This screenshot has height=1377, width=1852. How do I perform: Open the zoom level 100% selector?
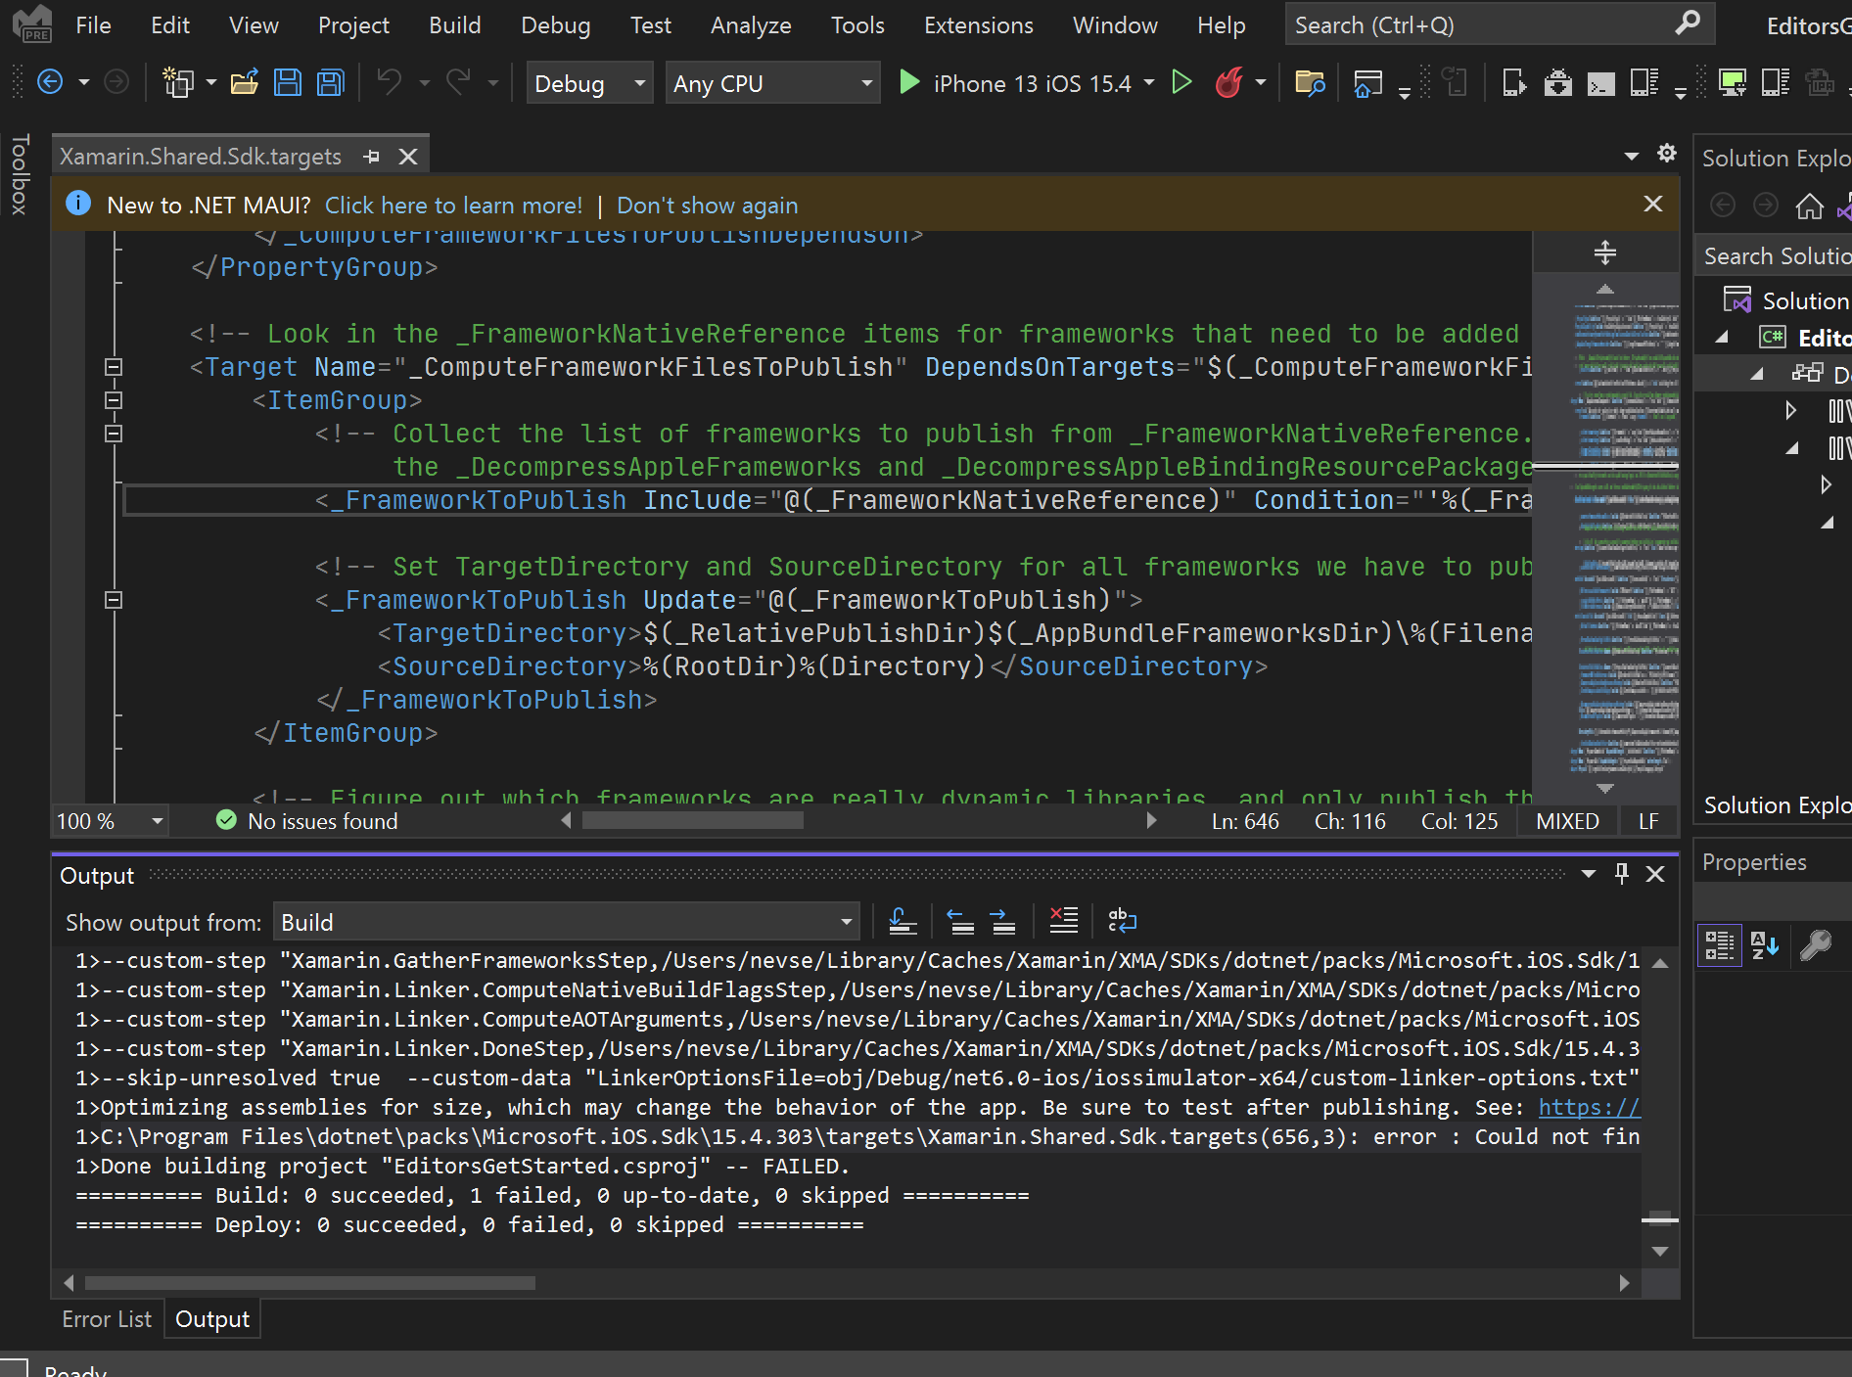(x=108, y=821)
